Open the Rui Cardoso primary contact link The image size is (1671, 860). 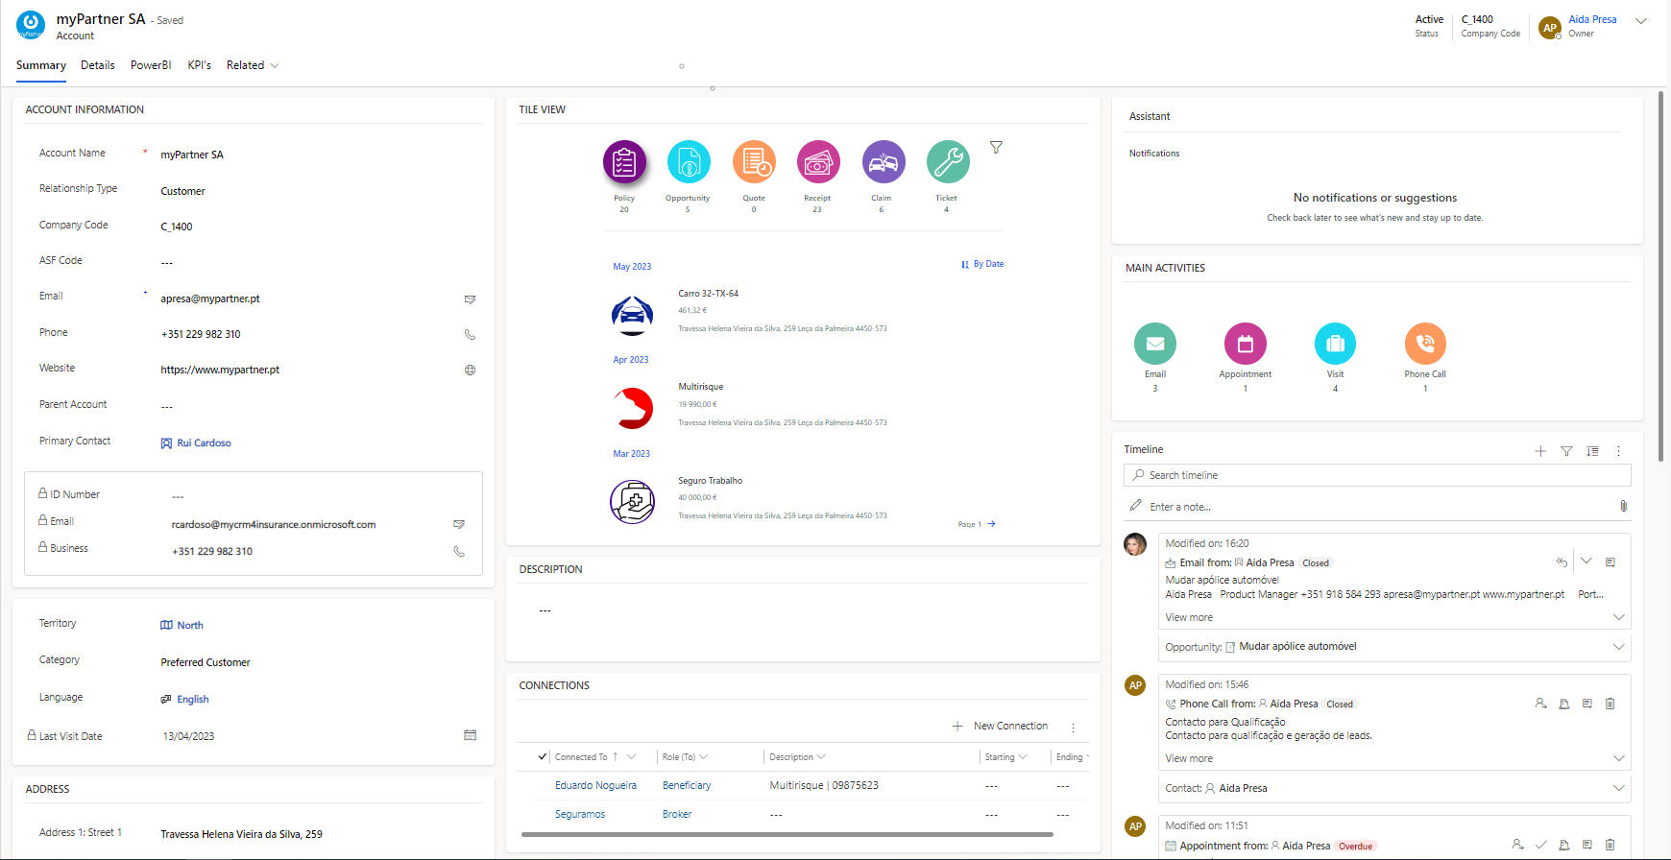click(x=204, y=443)
